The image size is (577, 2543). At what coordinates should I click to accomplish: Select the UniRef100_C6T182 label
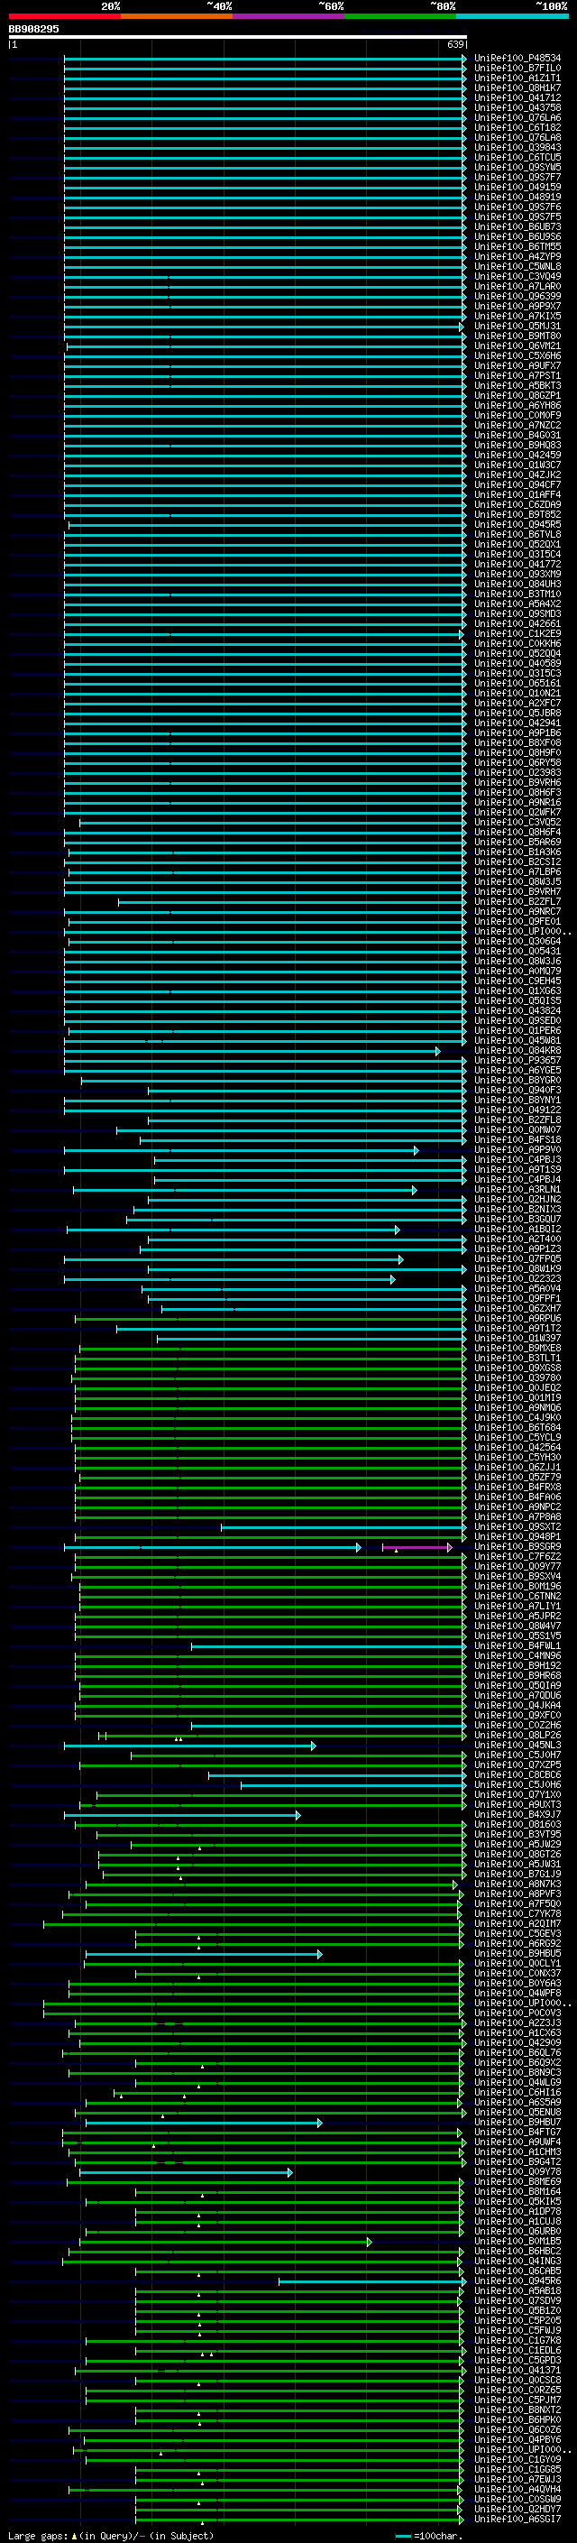(x=517, y=127)
